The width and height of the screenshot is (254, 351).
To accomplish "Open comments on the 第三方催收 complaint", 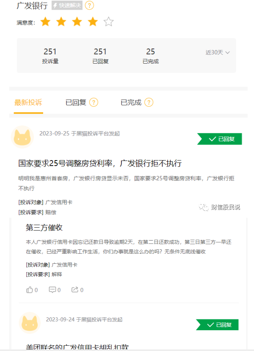I will (55, 290).
